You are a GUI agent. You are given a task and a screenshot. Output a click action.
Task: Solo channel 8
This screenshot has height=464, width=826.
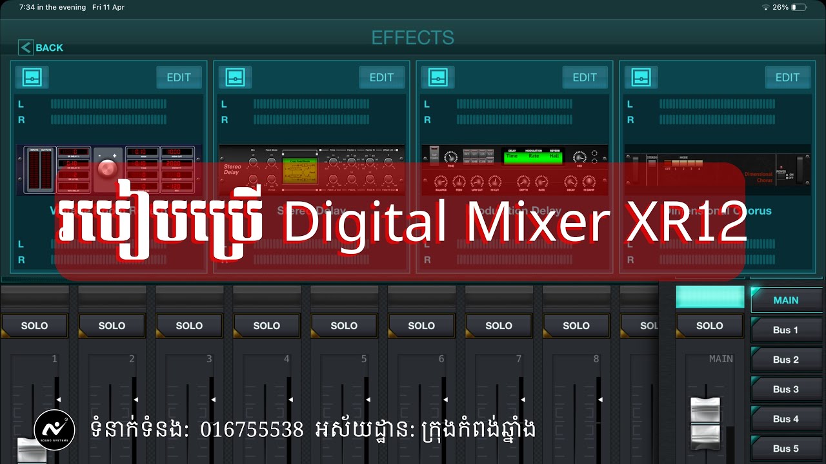click(x=576, y=325)
